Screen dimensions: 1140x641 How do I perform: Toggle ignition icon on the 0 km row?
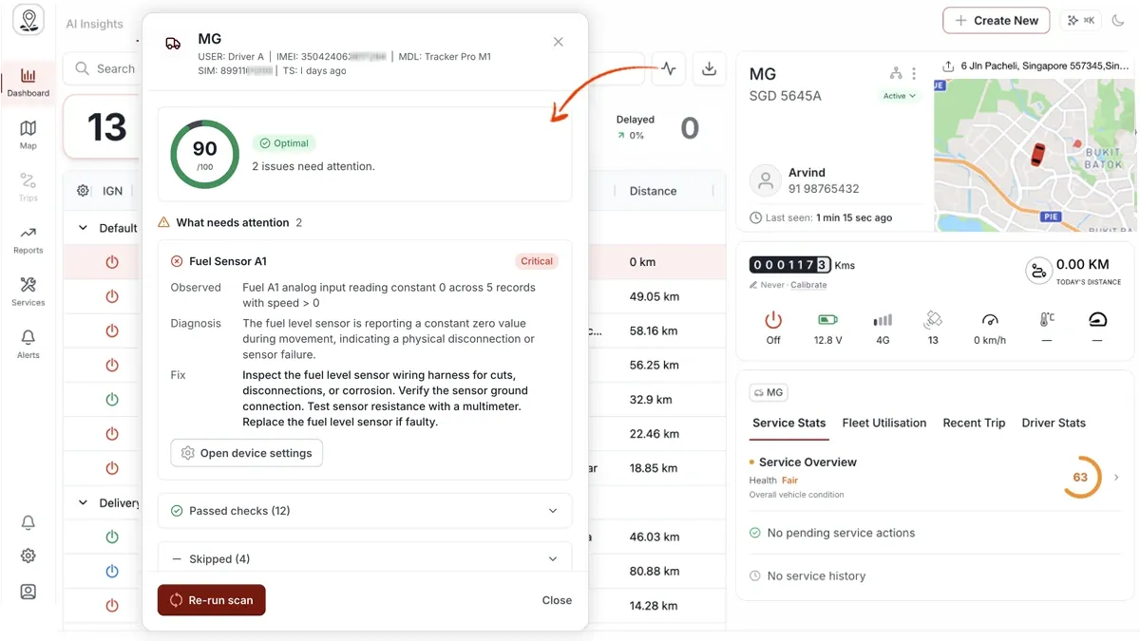click(x=112, y=262)
